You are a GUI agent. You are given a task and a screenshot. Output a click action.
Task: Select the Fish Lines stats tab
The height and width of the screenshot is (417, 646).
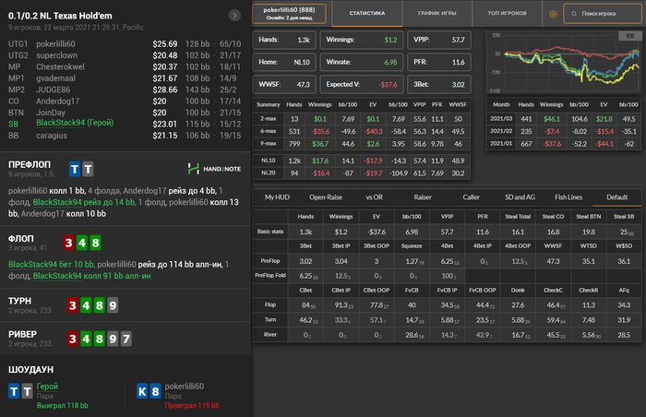coord(568,197)
